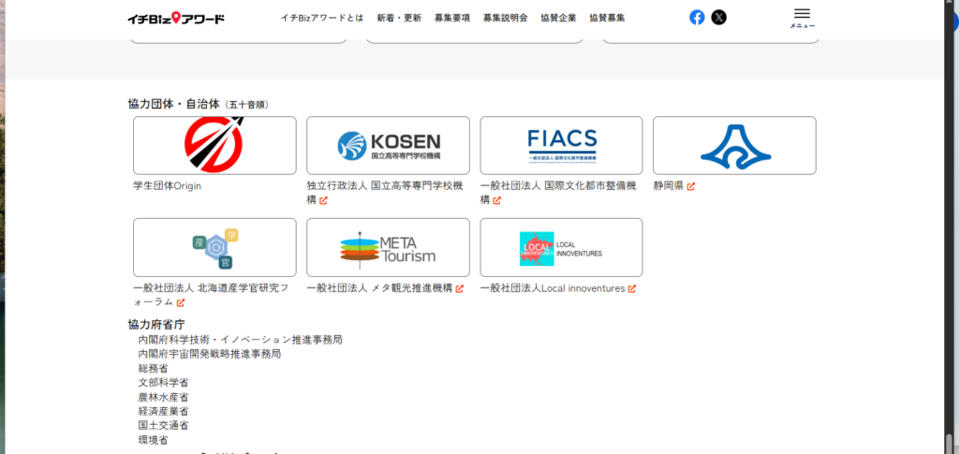Click the 環境省 list entry
This screenshot has width=959, height=454.
point(153,440)
